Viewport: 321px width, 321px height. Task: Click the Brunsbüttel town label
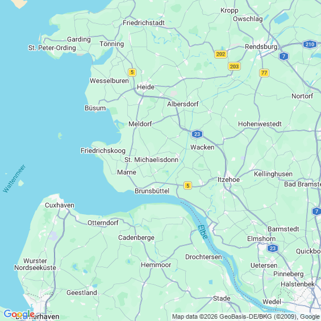[152, 191]
